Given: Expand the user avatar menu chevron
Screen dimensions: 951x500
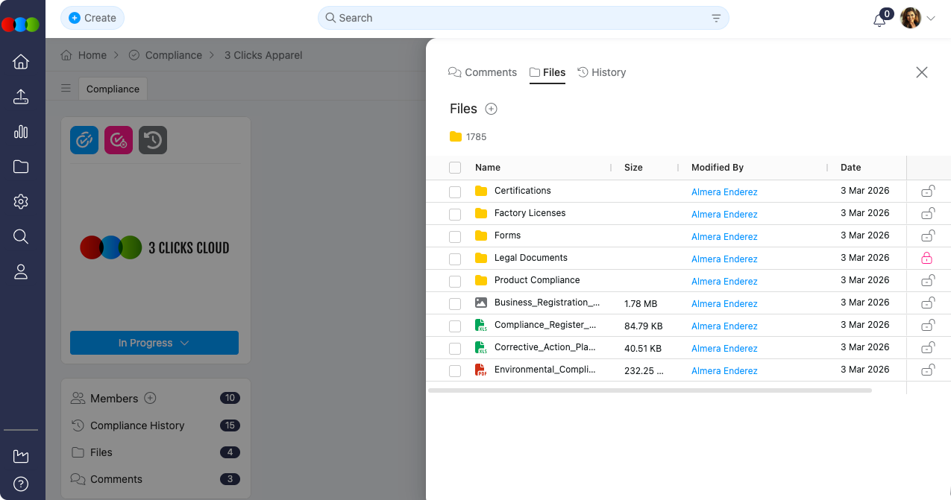Looking at the screenshot, I should click(x=932, y=18).
